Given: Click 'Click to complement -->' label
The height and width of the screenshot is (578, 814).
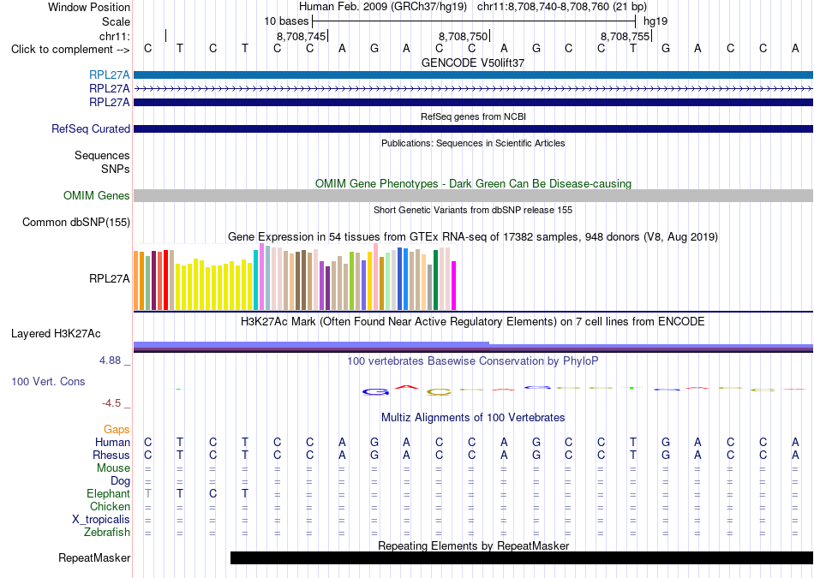Looking at the screenshot, I should [70, 50].
